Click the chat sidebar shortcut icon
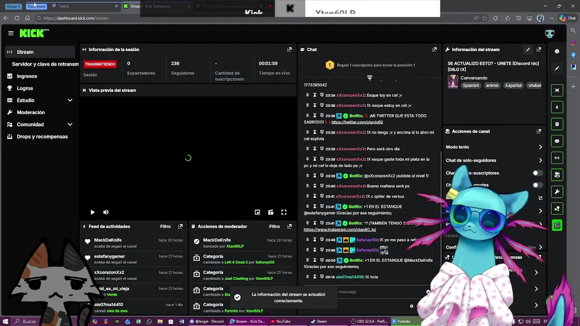580x326 pixels. [x=557, y=141]
